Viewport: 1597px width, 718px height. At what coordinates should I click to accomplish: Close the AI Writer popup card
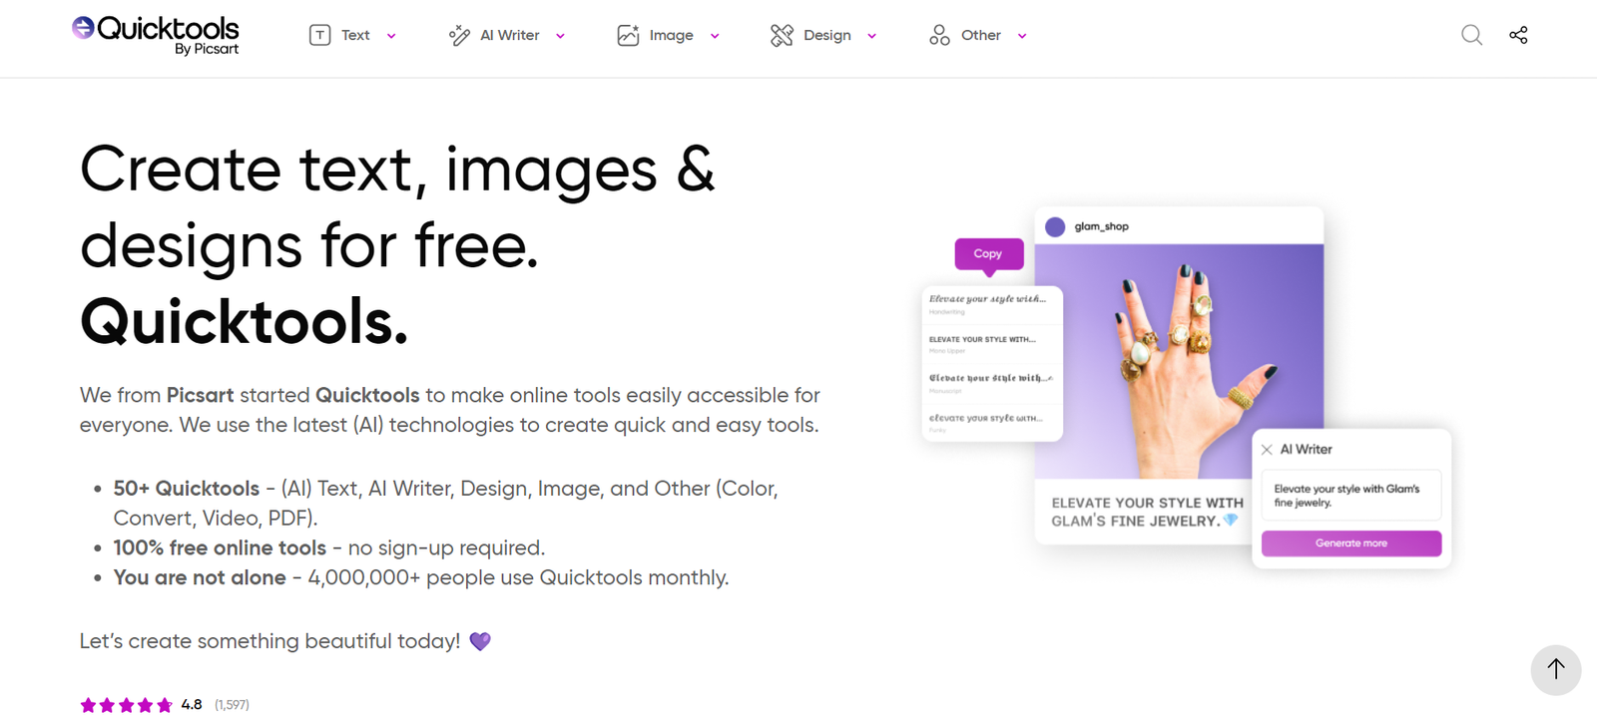[x=1267, y=450]
